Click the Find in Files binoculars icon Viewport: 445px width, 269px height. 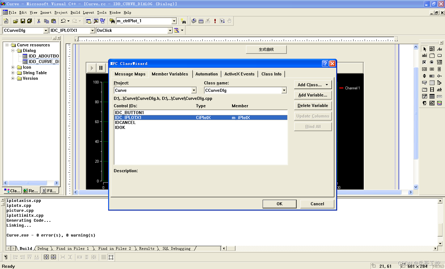click(112, 21)
